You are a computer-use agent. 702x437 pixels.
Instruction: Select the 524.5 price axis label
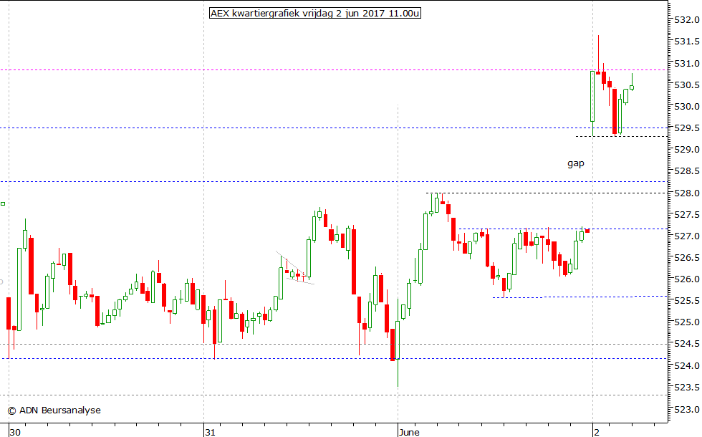(687, 345)
